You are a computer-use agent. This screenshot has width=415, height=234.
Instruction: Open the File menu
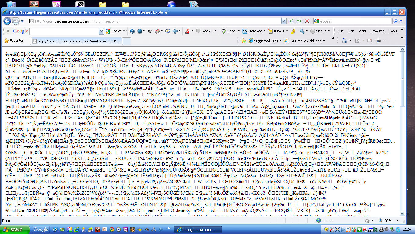pyautogui.click(x=341, y=31)
